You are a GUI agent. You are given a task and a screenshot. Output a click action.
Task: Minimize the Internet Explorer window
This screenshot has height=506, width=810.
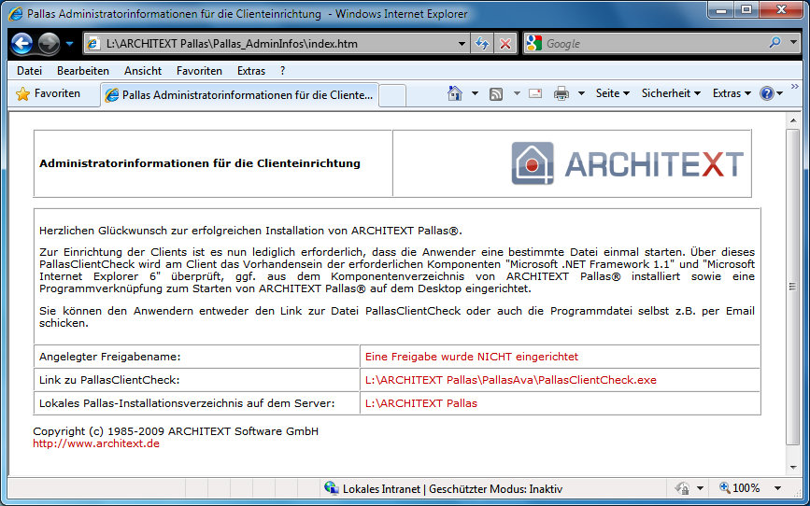point(721,10)
